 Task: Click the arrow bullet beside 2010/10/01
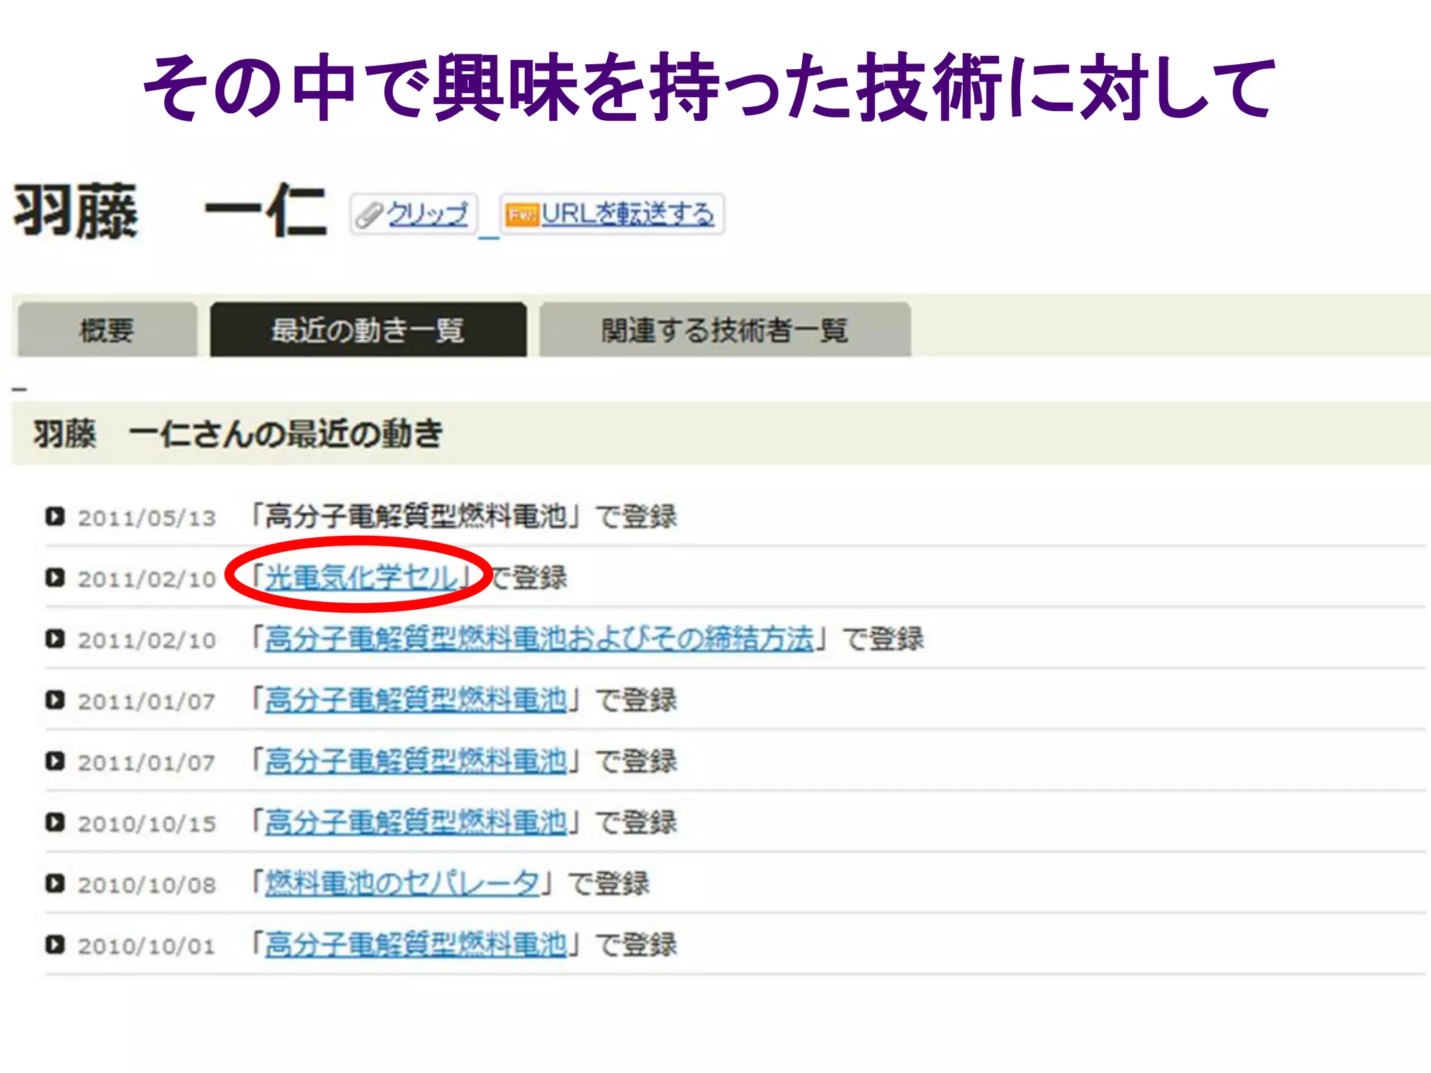coord(55,944)
